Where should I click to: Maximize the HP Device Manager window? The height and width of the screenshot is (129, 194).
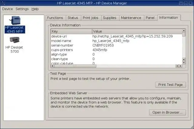tap(186, 3)
